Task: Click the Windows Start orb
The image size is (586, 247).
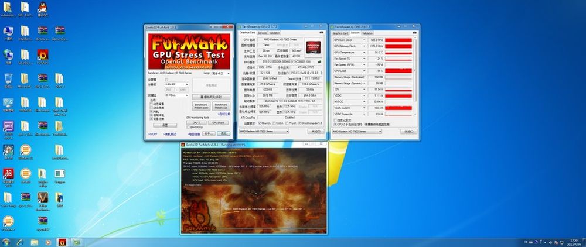Action: coord(6,242)
